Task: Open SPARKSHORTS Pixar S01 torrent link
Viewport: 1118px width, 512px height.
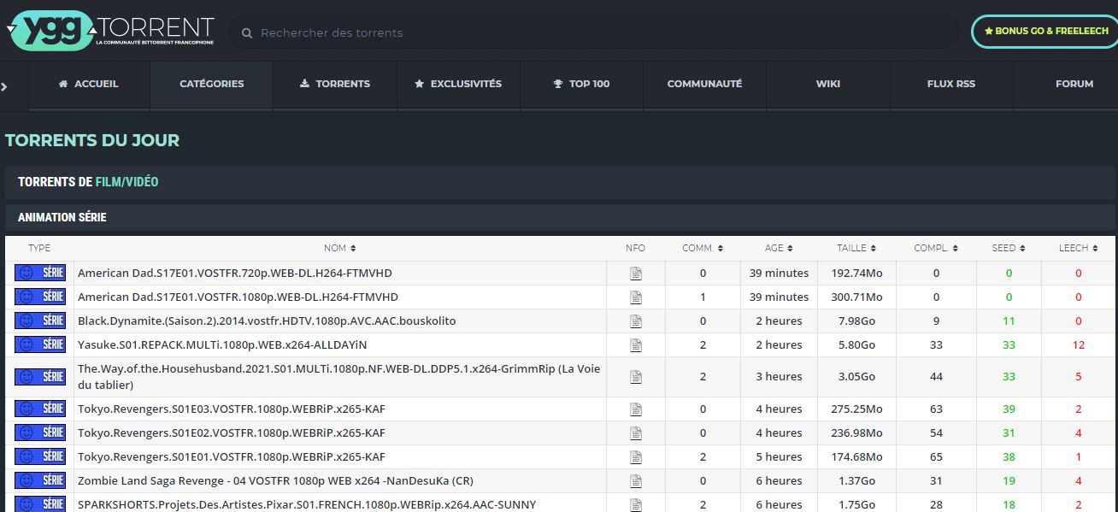Action: pyautogui.click(x=307, y=505)
